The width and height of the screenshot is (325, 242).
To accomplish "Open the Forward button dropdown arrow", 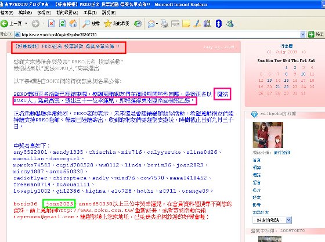I will (43, 23).
